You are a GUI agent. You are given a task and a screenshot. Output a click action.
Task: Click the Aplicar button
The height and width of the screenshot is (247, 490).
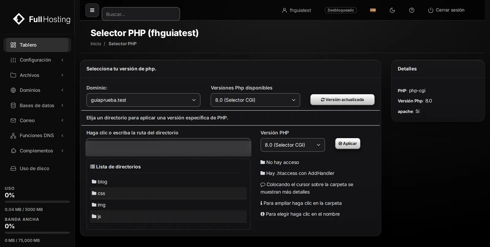348,144
